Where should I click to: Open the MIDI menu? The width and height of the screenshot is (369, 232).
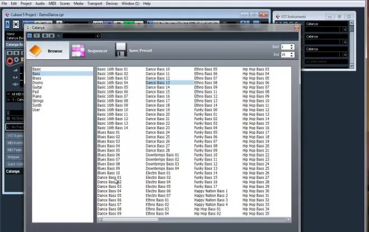click(52, 3)
